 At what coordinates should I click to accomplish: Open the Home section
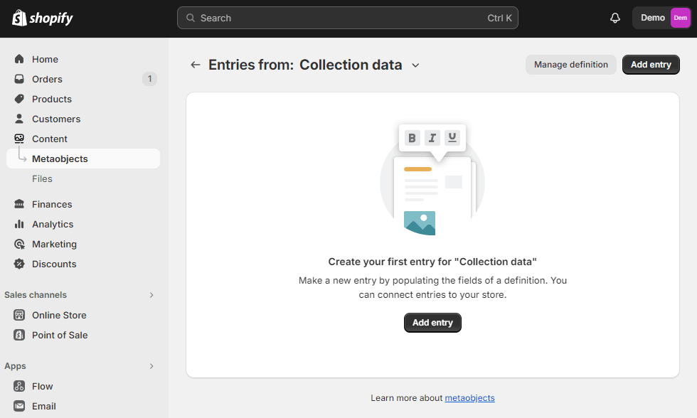pyautogui.click(x=43, y=59)
